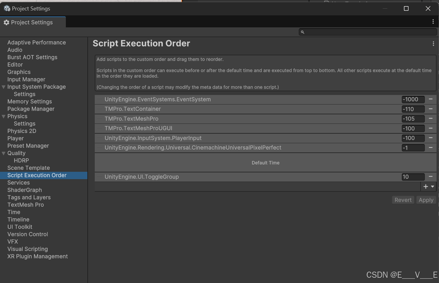The image size is (439, 283).
Task: Grab the drag handle of PlayerInput row
Action: click(x=100, y=138)
